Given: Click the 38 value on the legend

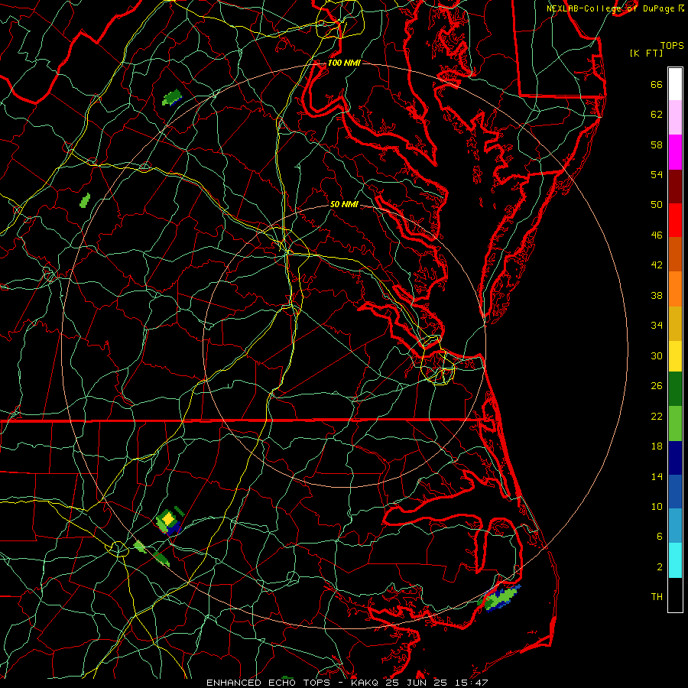Looking at the screenshot, I should pyautogui.click(x=657, y=295).
